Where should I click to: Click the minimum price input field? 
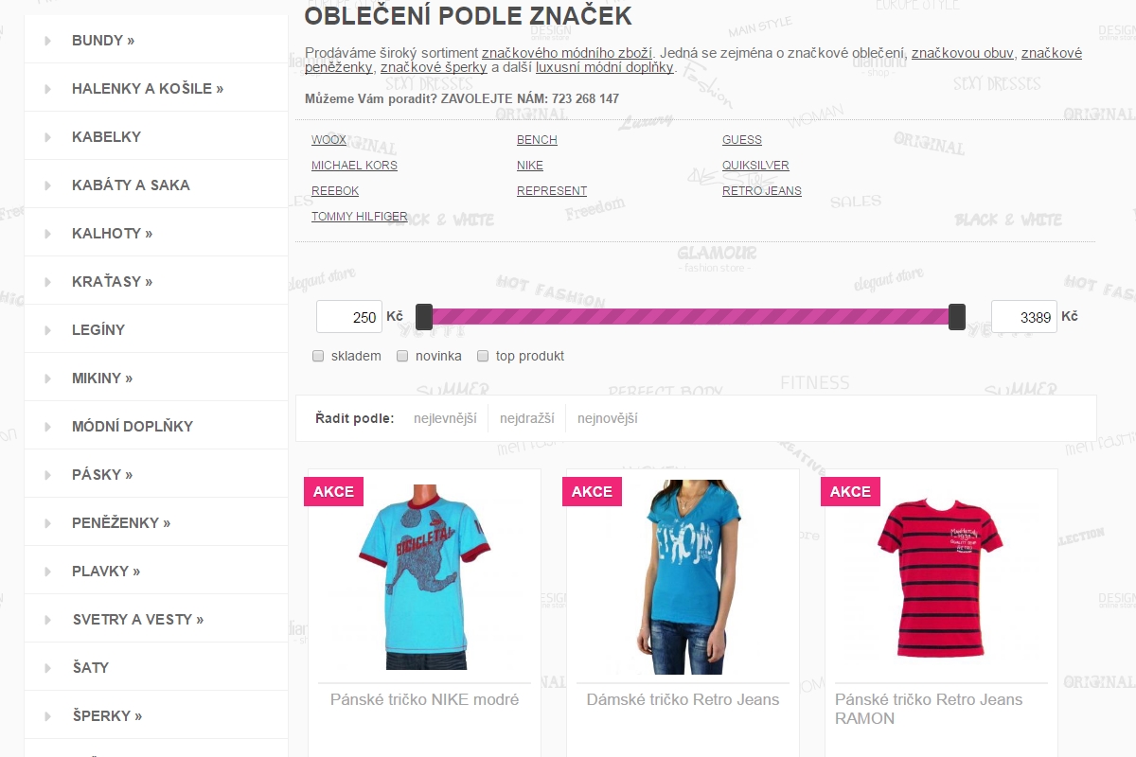click(x=349, y=317)
